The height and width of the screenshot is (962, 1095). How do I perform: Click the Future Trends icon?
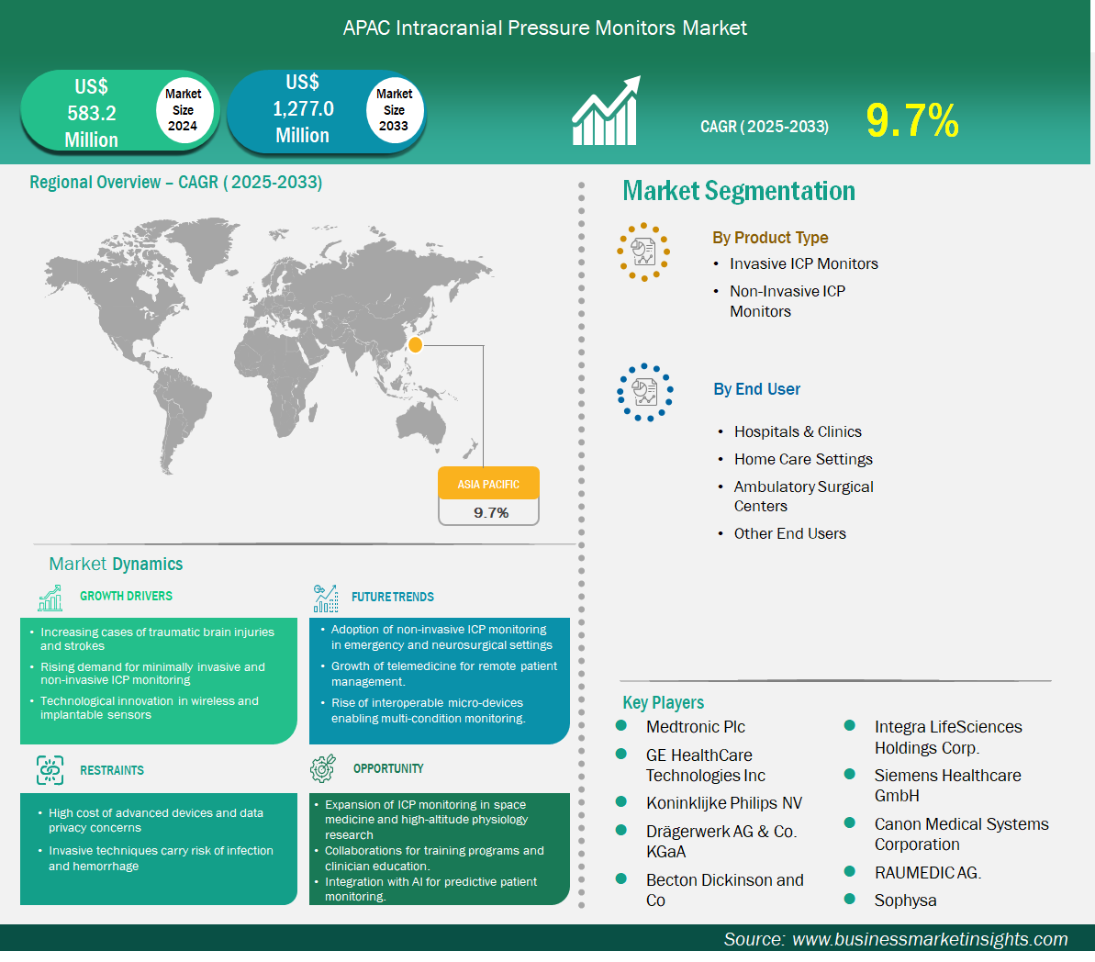point(325,598)
